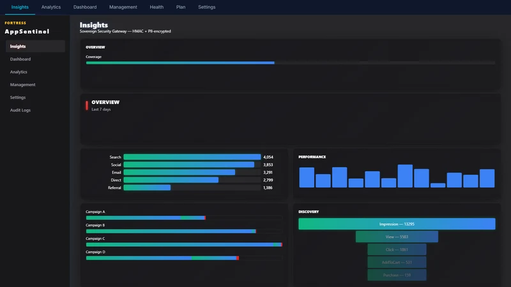Click the DISCOVERY panel heading
This screenshot has height=287, width=511.
pos(309,212)
